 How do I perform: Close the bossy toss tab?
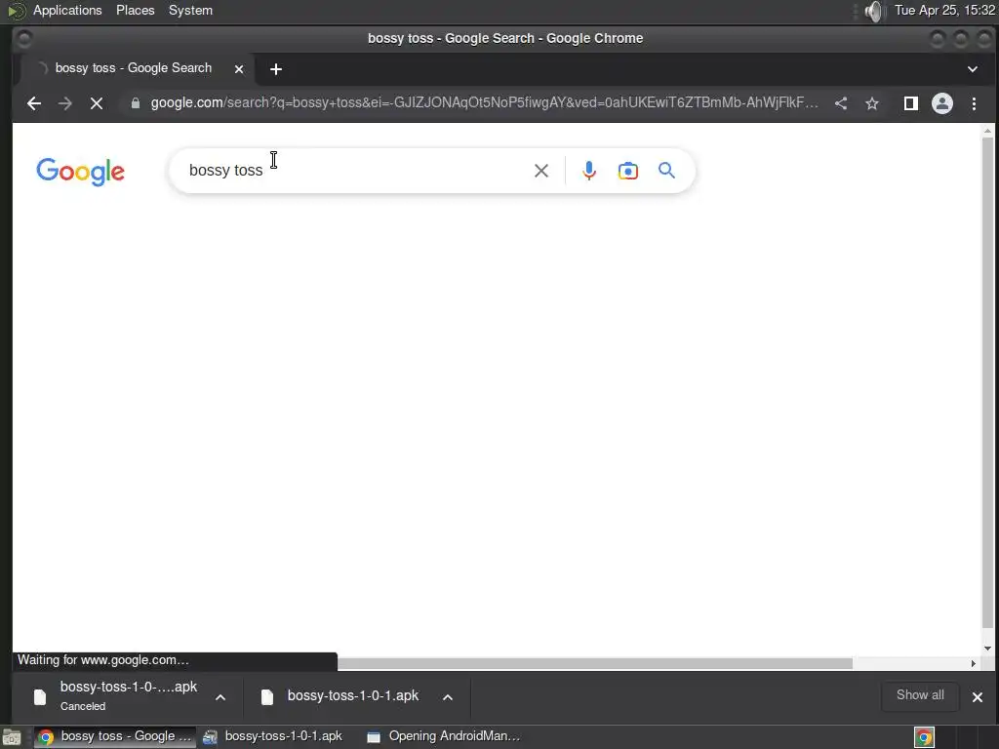239,69
